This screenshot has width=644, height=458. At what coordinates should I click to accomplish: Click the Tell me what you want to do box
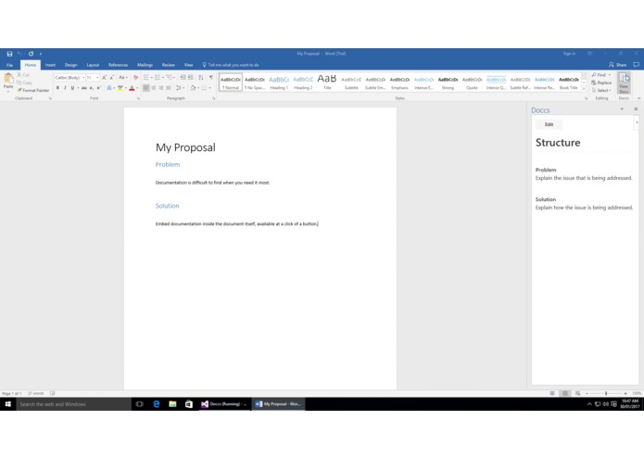pyautogui.click(x=231, y=65)
